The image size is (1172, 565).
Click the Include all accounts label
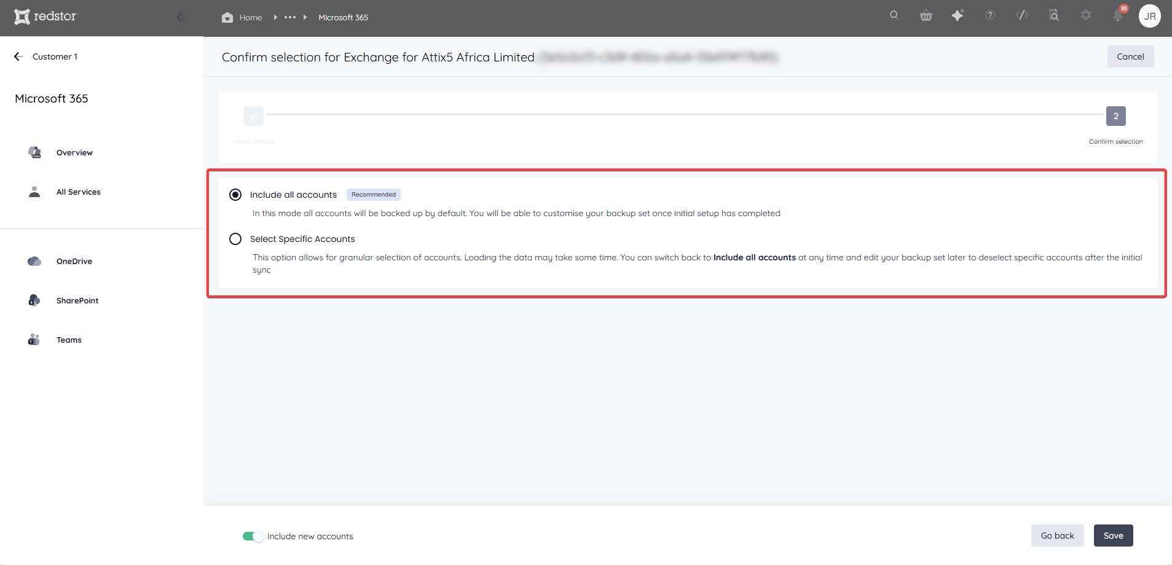coord(293,195)
